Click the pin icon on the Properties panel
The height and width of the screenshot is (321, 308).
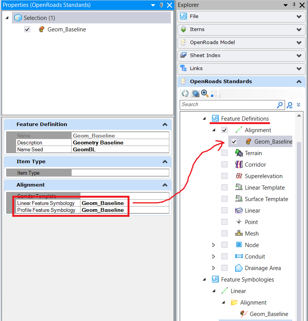coord(161,5)
